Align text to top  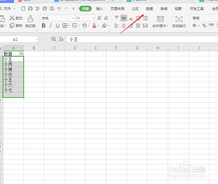point(117,18)
